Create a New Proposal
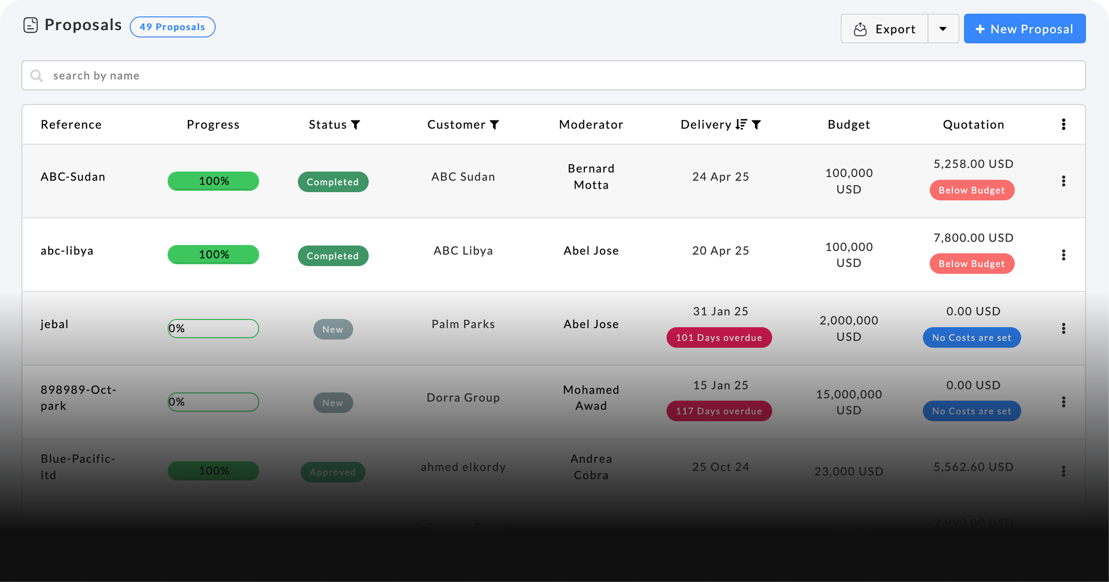The image size is (1109, 582). [x=1024, y=29]
